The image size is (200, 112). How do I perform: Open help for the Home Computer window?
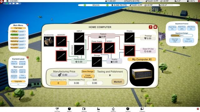pyautogui.click(x=151, y=27)
